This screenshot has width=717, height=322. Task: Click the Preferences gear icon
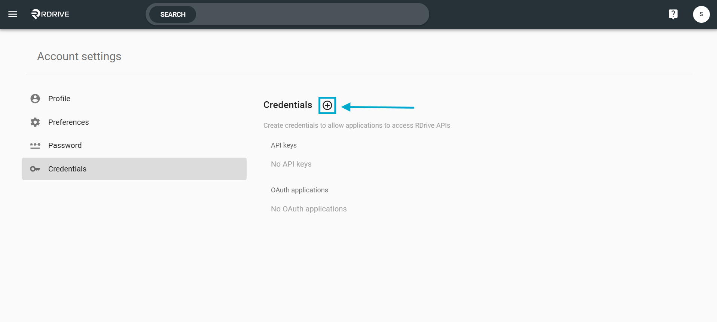(x=35, y=122)
